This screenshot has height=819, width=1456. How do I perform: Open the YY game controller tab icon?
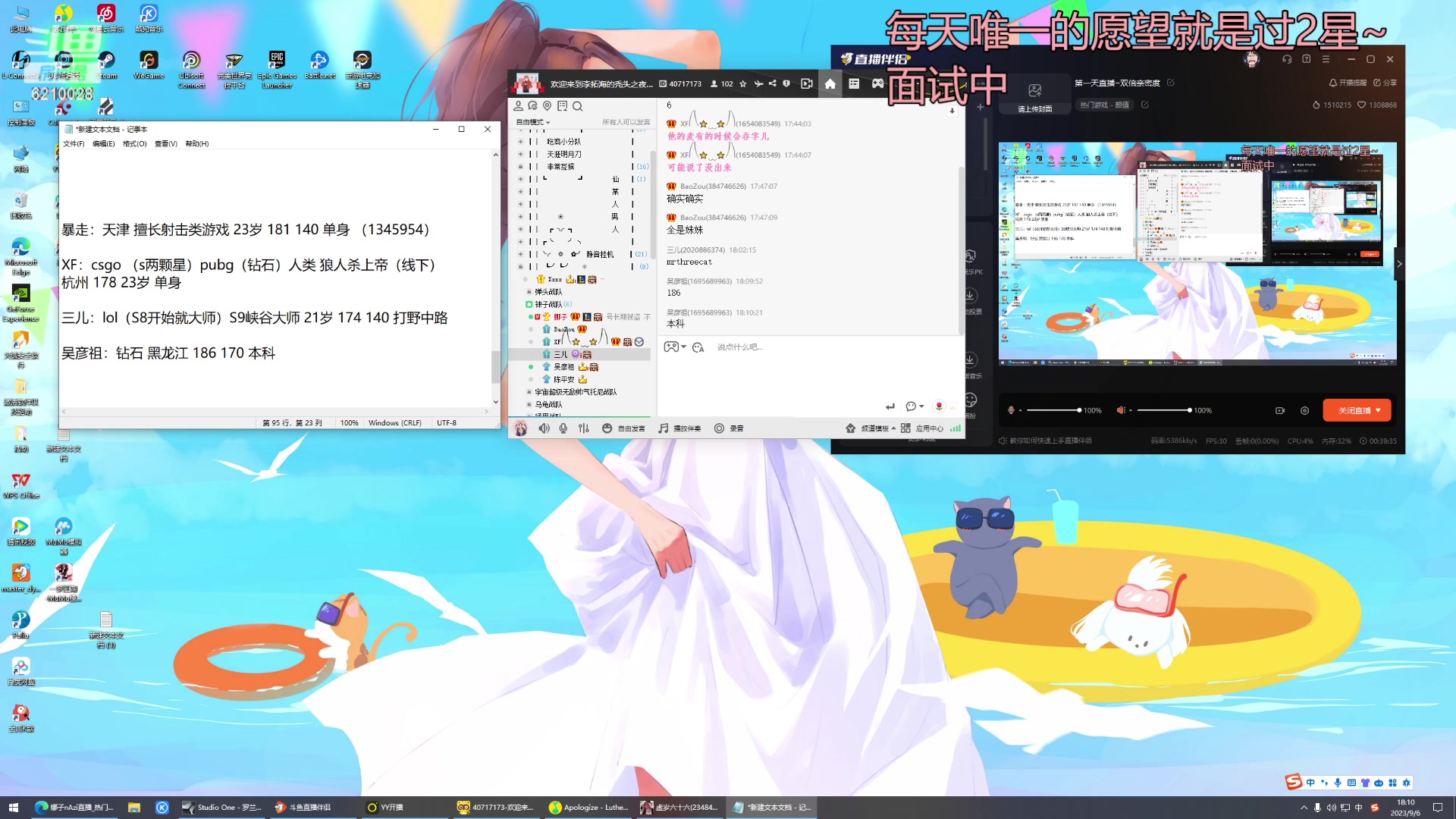pyautogui.click(x=877, y=83)
